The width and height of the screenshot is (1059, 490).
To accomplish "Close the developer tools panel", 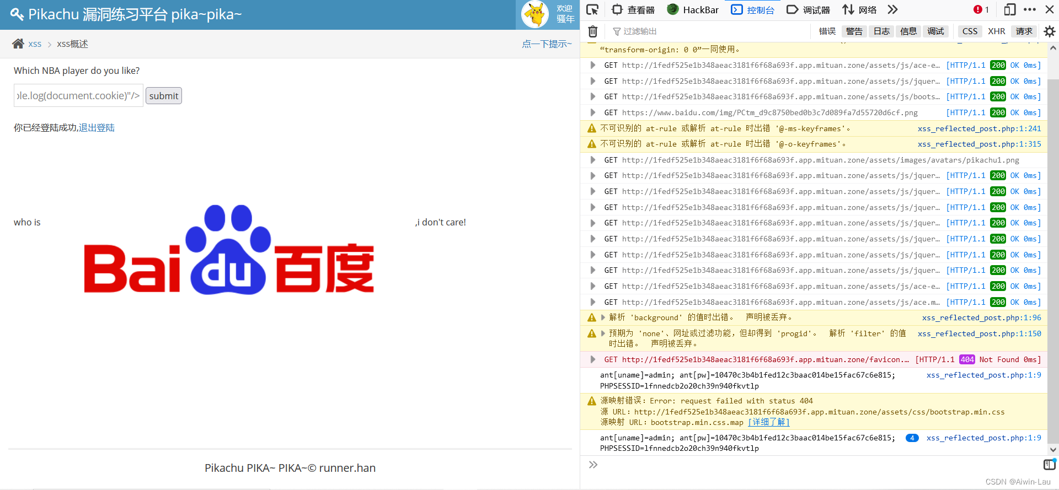I will tap(1050, 9).
